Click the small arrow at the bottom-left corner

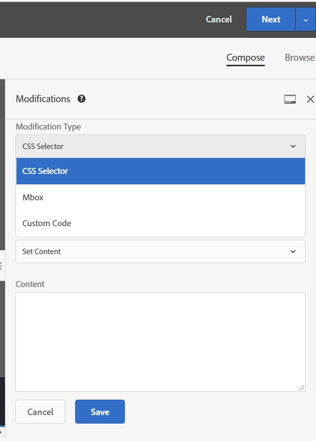[x=1, y=432]
